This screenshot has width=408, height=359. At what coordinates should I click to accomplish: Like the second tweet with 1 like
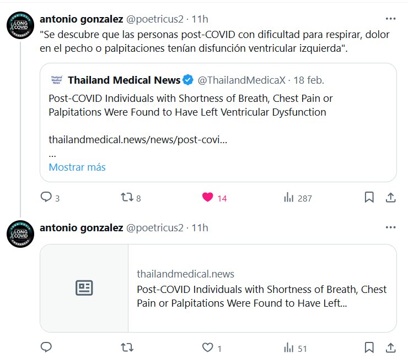(208, 347)
